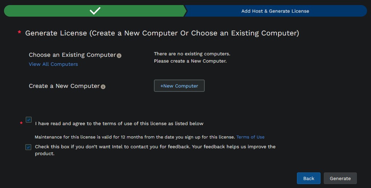Click the red asterisk beside the terms agreement checkbox
This screenshot has width=371, height=188.
(21, 123)
